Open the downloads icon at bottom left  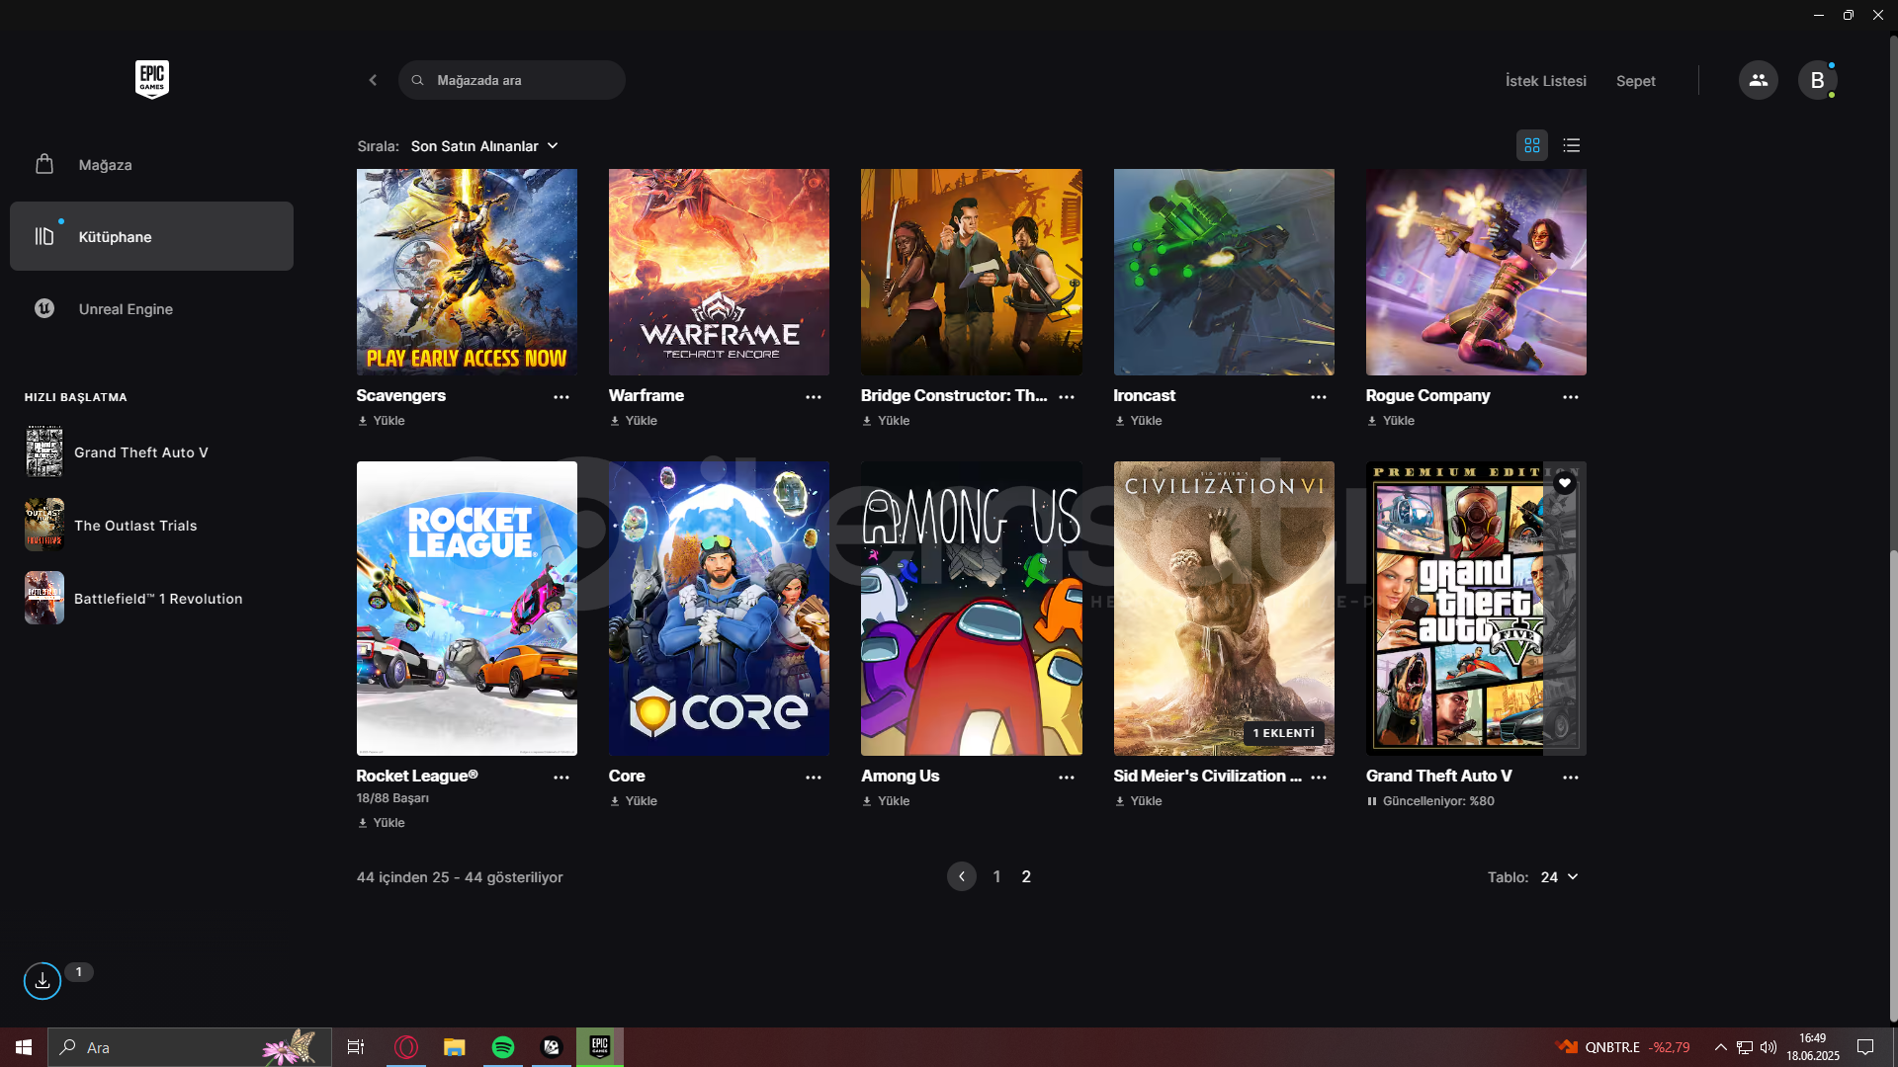tap(43, 981)
